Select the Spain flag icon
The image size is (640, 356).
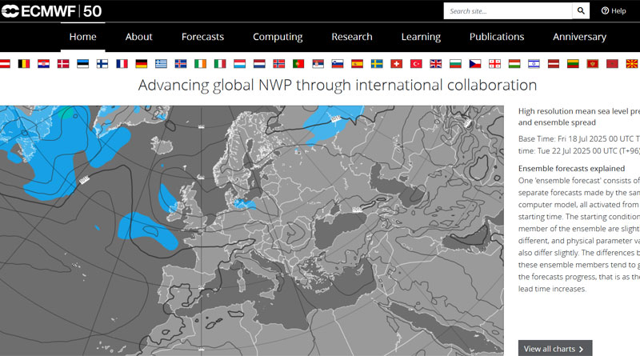click(x=357, y=64)
